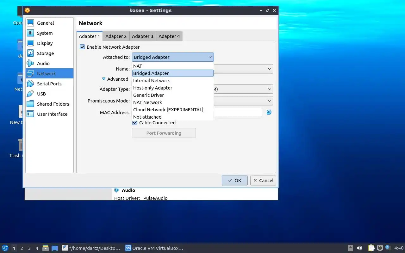Open the file manager from taskbar
This screenshot has height=253, width=405.
click(x=46, y=248)
